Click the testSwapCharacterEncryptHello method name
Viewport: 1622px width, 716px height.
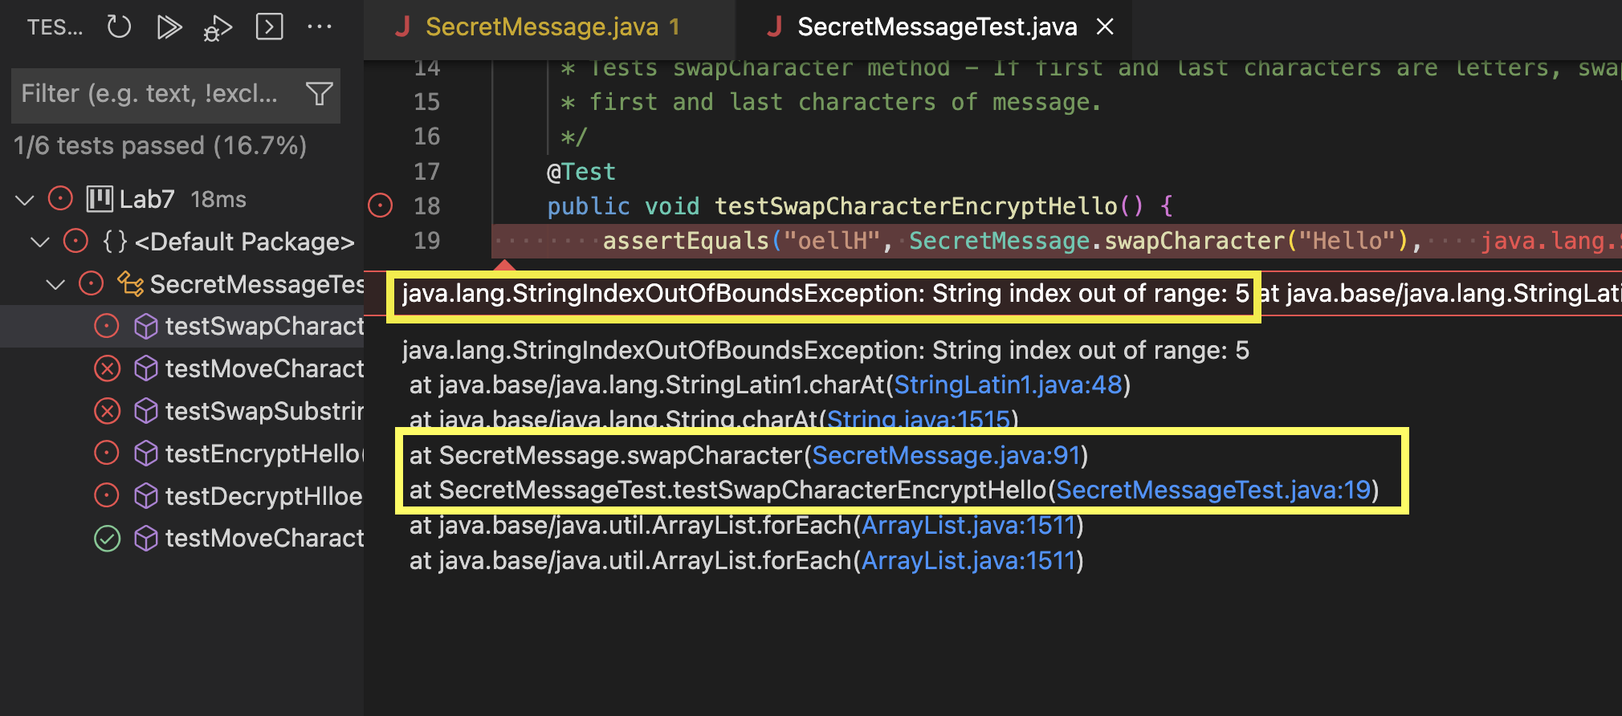[x=915, y=206]
